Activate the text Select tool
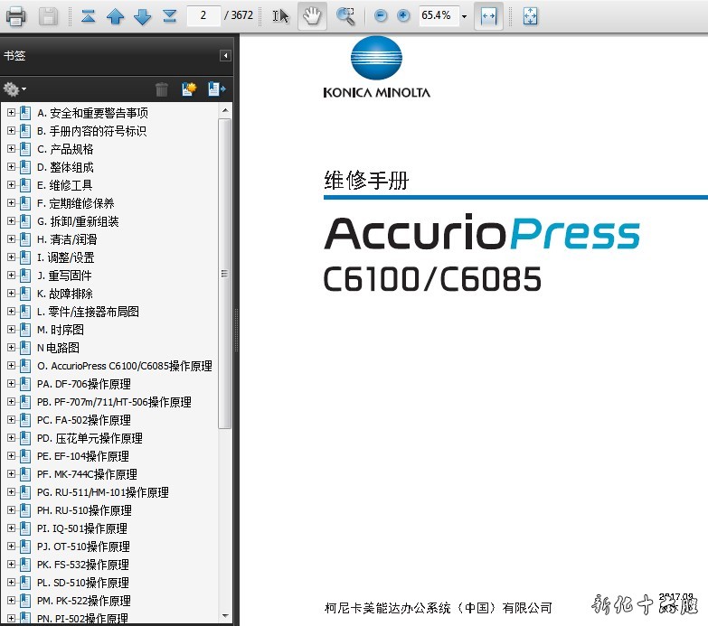The width and height of the screenshot is (708, 626). click(280, 15)
